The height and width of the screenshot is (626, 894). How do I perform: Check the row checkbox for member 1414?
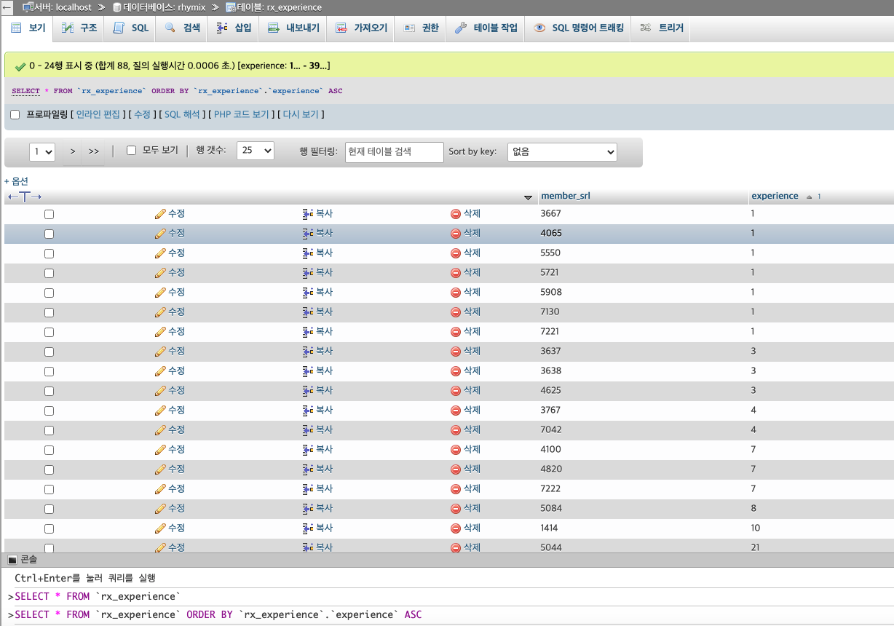click(50, 528)
